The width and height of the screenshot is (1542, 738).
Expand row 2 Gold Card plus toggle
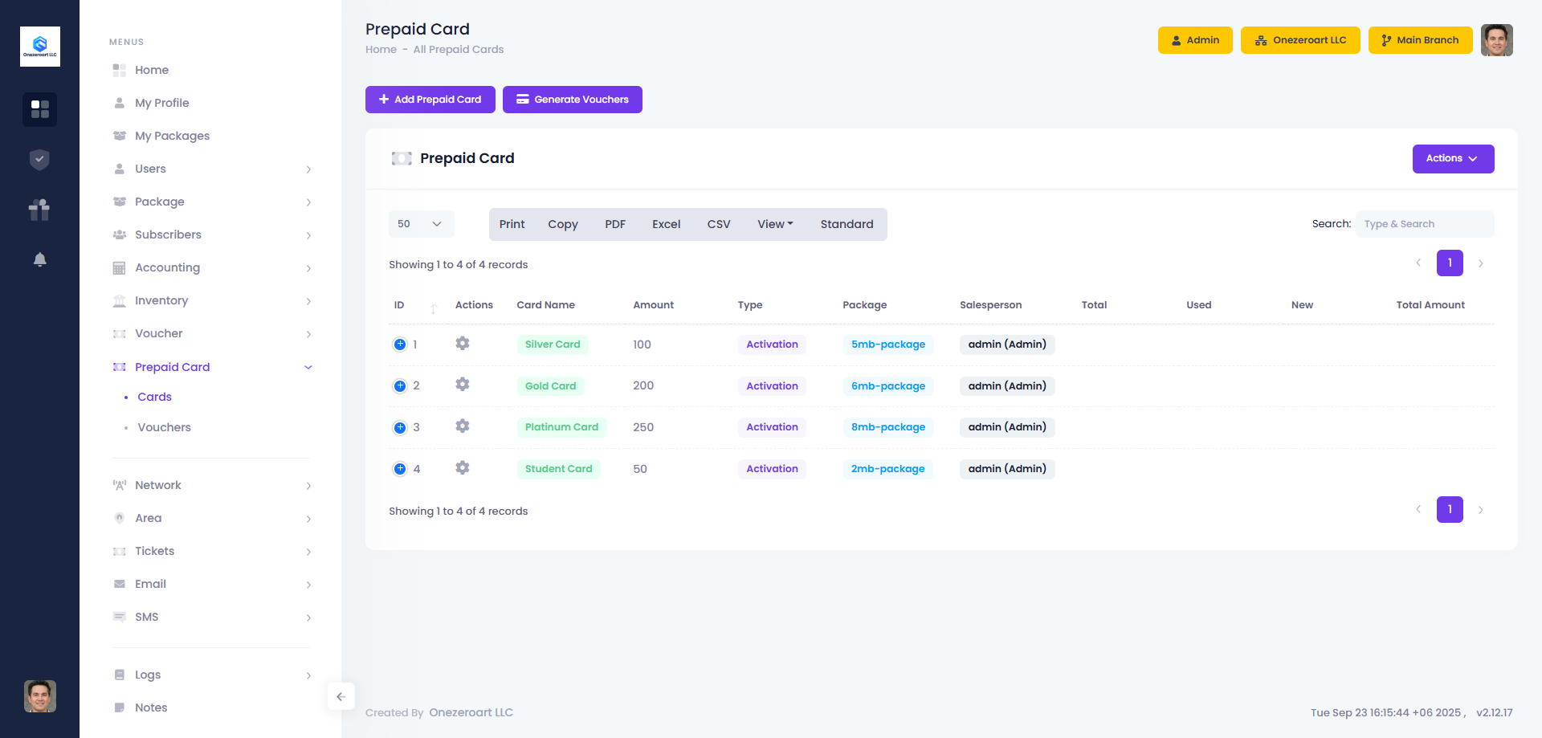pyautogui.click(x=400, y=386)
